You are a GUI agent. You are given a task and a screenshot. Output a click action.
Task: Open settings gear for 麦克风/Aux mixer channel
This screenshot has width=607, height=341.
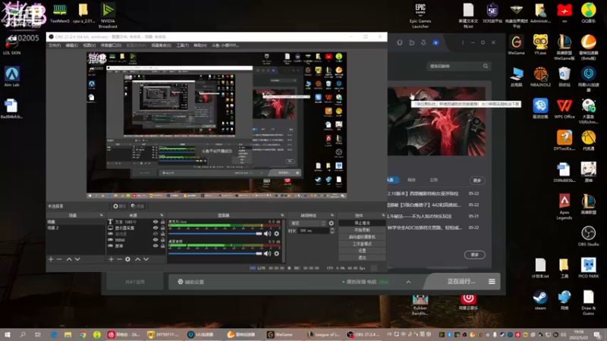[x=276, y=233]
